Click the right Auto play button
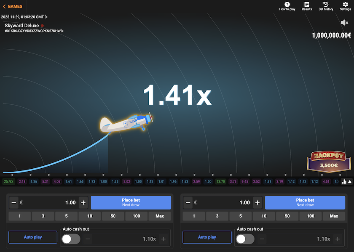The image size is (354, 252). point(207,237)
